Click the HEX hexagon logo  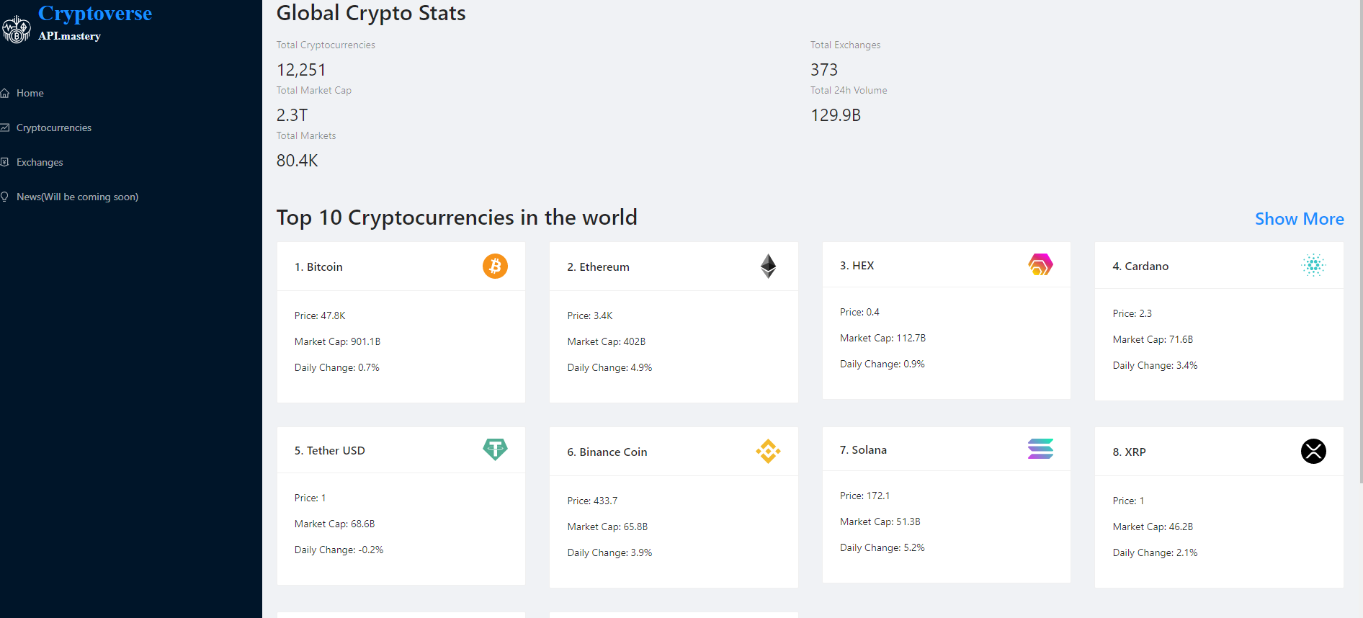point(1040,265)
